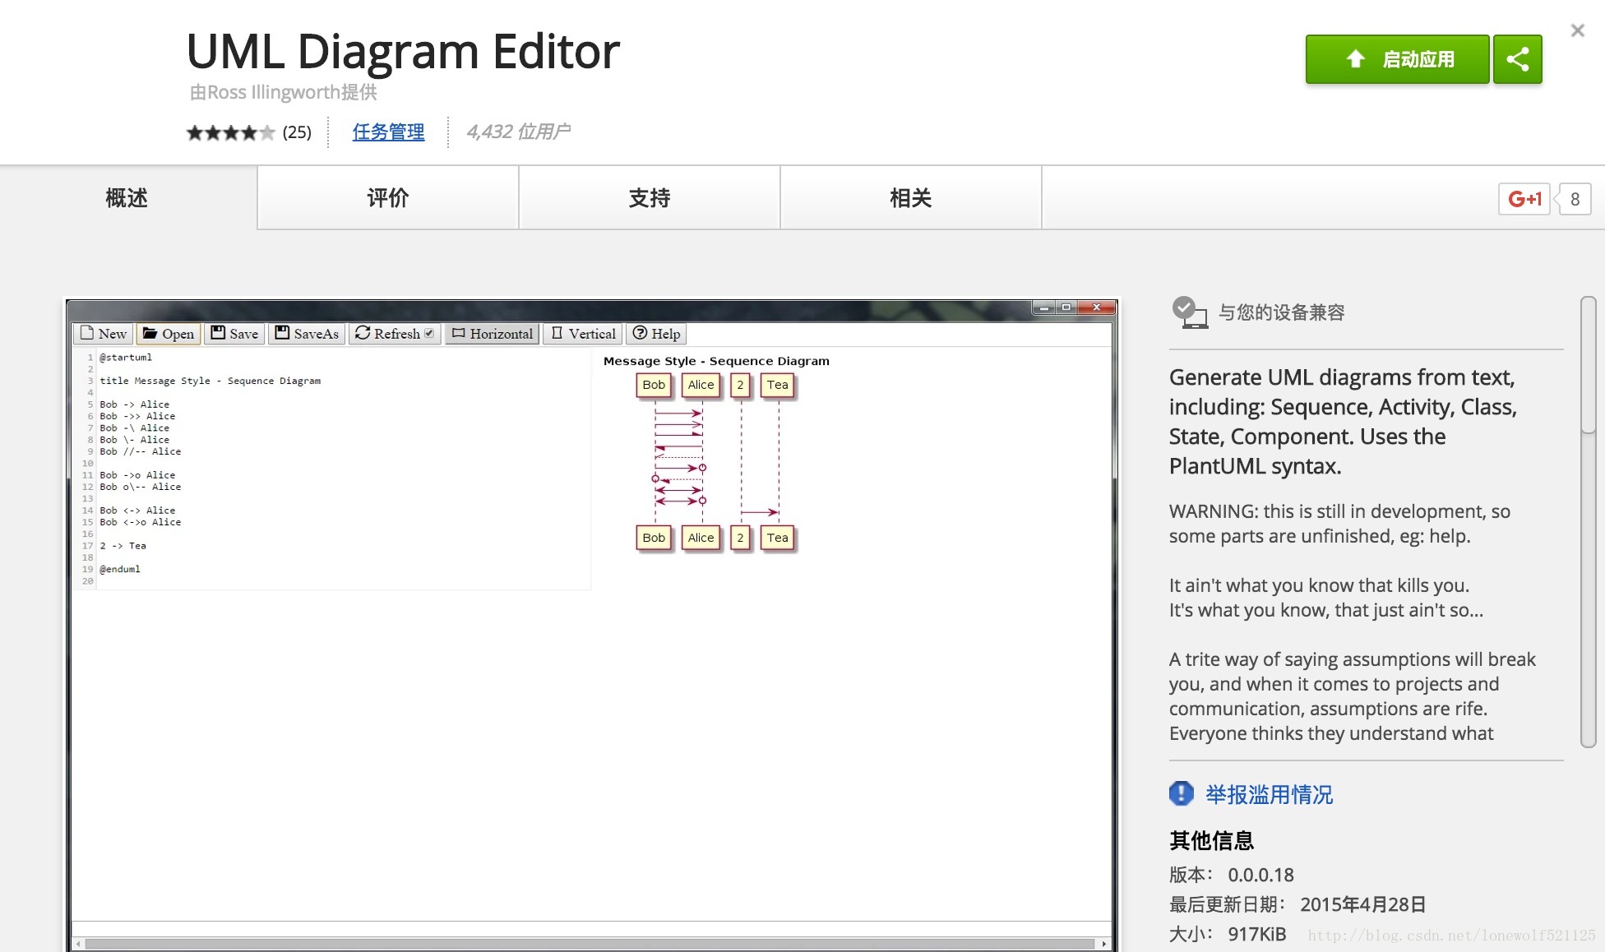The image size is (1605, 952).
Task: Enable device compatibility toggle
Action: point(1186,315)
